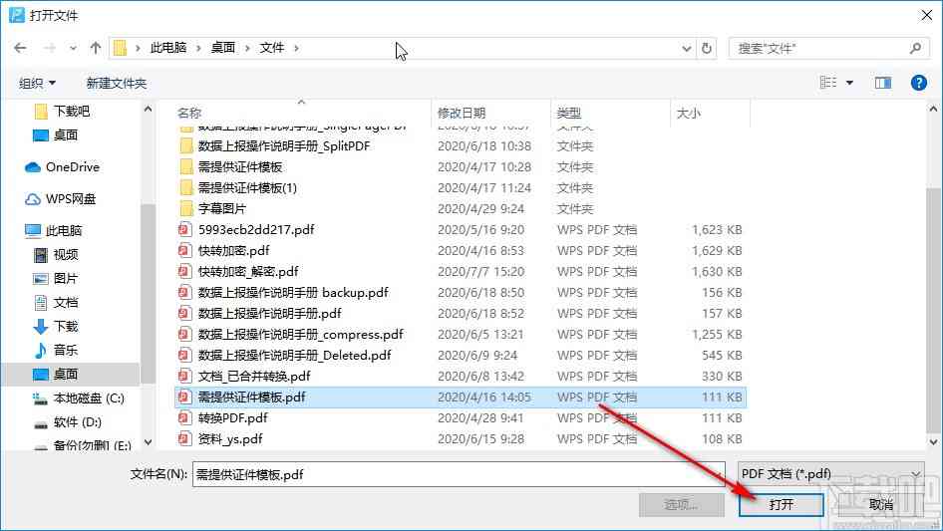The image size is (943, 531).
Task: Select 本地磁盘 (C:) drive
Action: [x=88, y=398]
